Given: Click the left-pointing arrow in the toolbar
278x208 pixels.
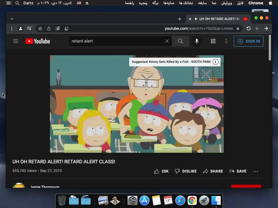Looking at the screenshot, I should 257,28.
